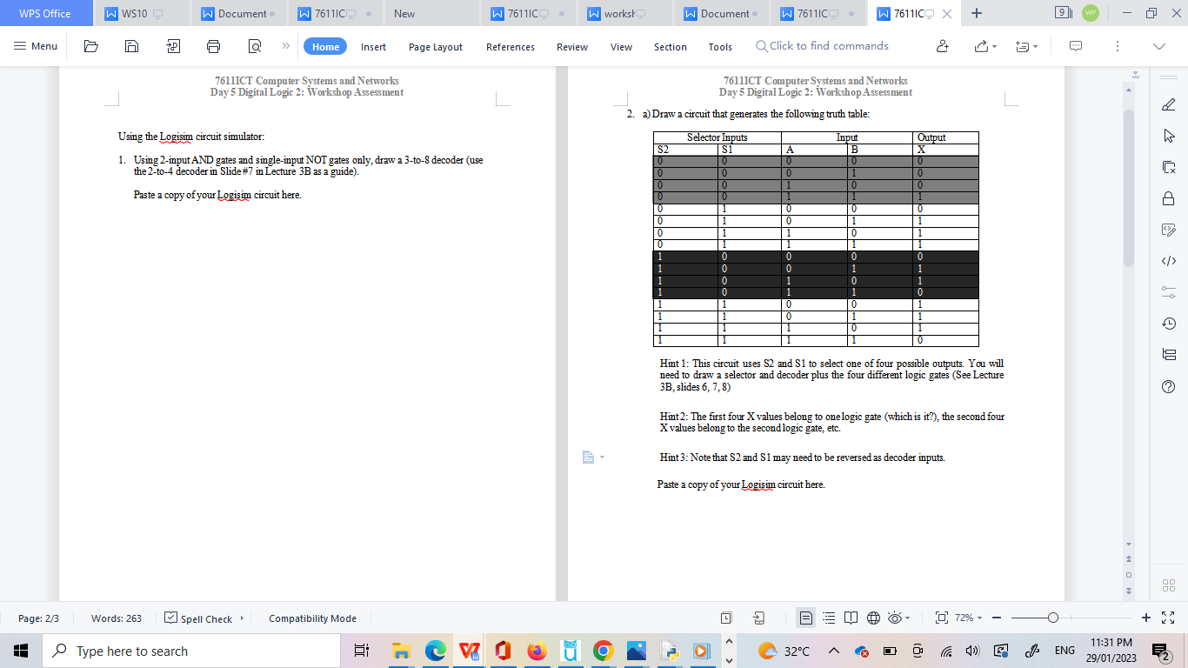Open the clock history icon in right sidebar
This screenshot has width=1188, height=668.
point(1169,324)
